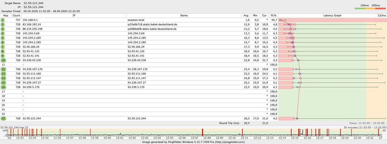This screenshot has height=144, width=387.
Task: Click the 95,7 packet loss value
Action: coord(275,20)
